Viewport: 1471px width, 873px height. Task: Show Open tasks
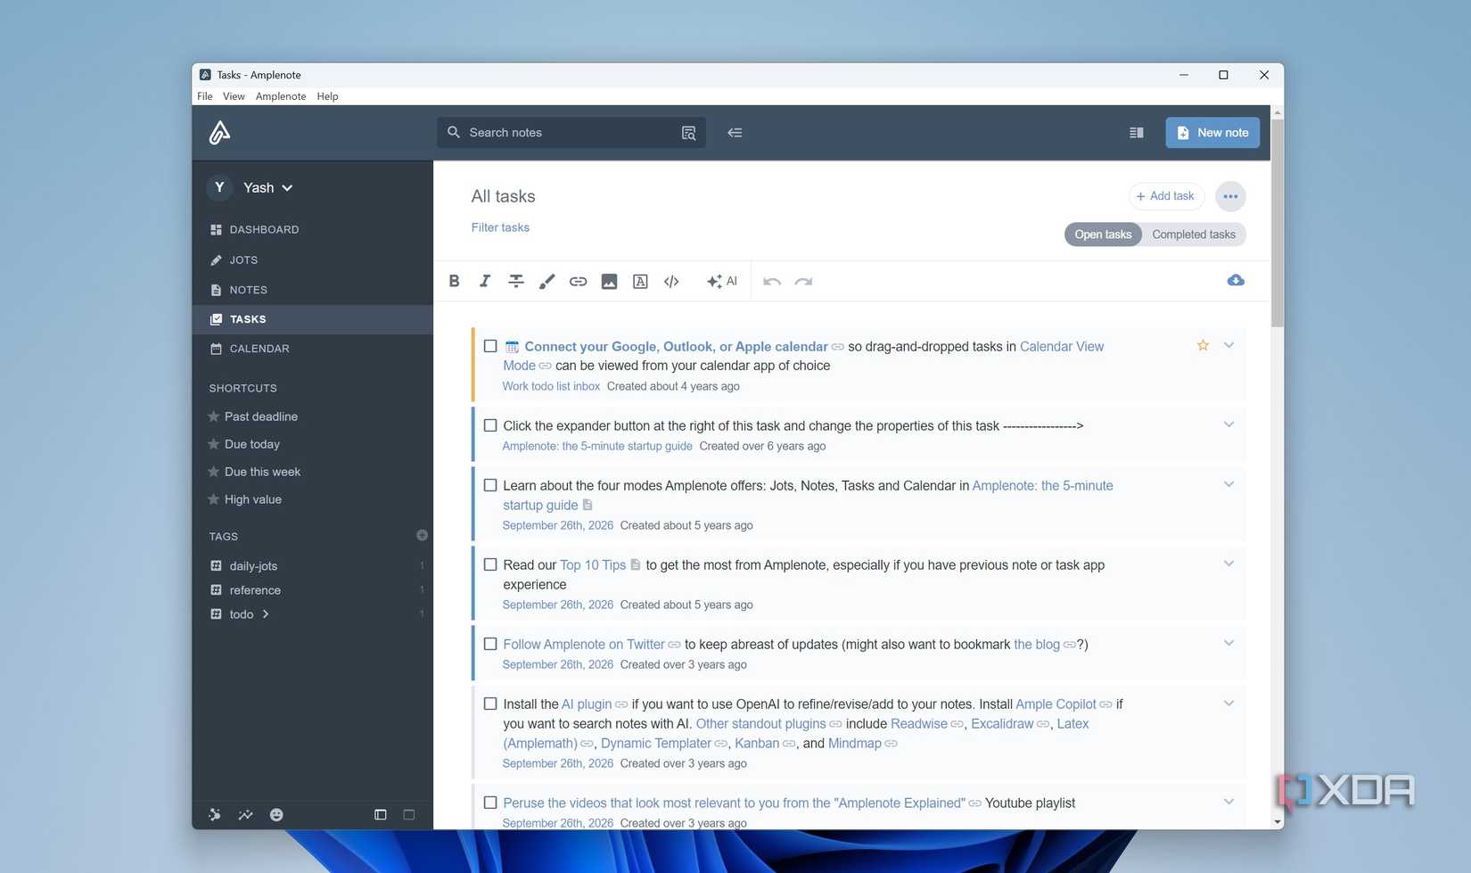(x=1103, y=235)
